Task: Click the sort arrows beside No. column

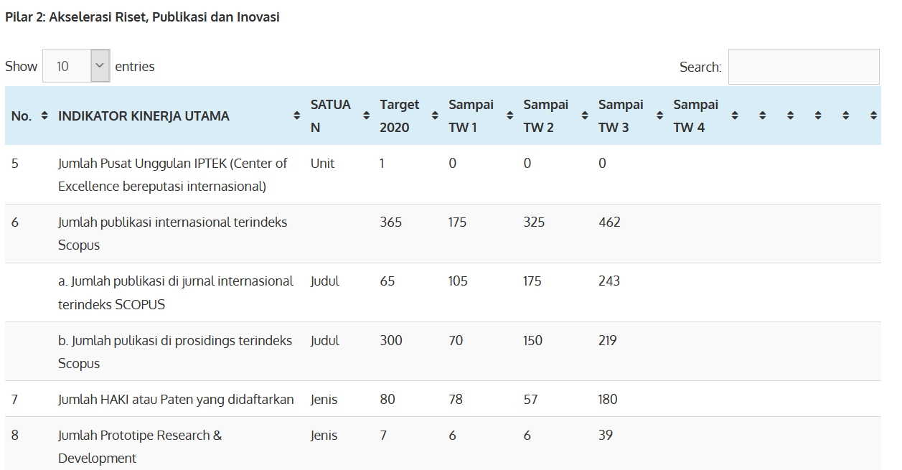Action: click(x=44, y=116)
